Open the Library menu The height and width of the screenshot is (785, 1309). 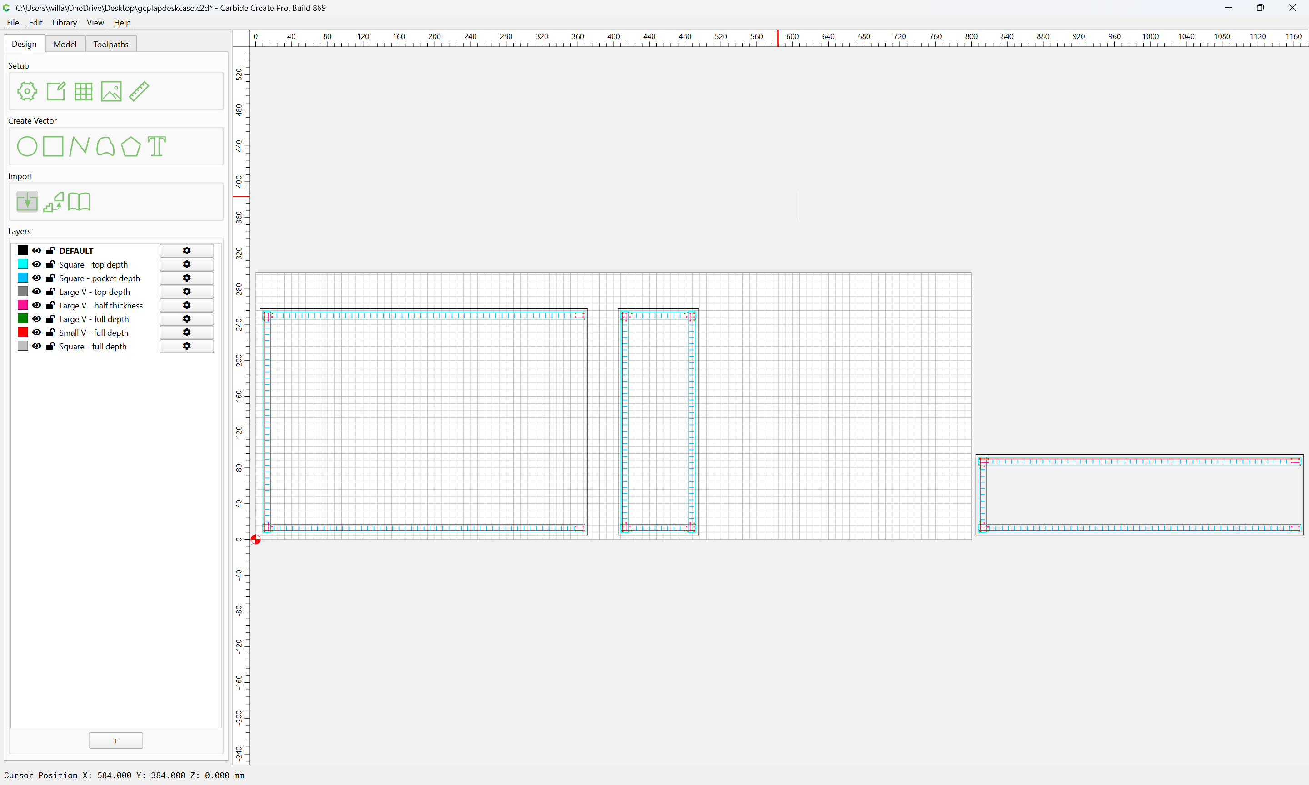65,22
